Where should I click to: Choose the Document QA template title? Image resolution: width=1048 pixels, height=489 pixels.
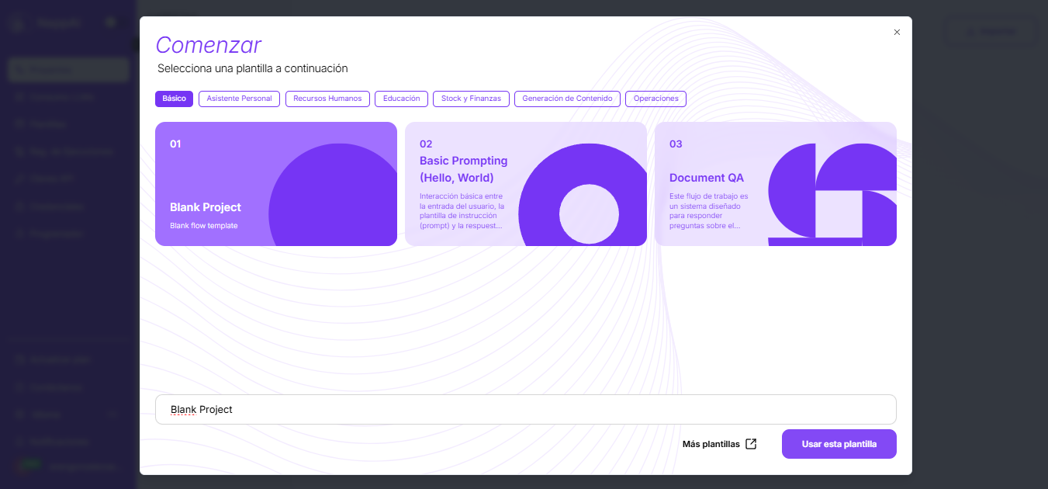(706, 178)
